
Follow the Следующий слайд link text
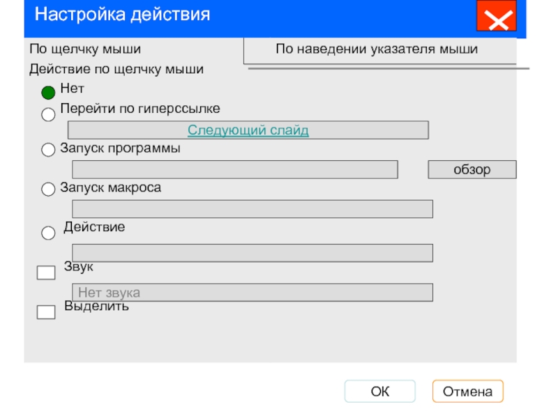pos(248,130)
